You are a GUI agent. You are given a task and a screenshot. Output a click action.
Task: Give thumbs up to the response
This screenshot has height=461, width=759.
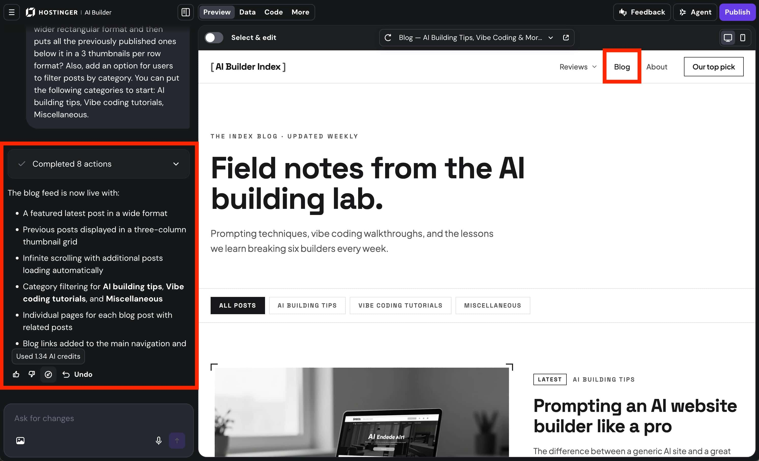pos(16,374)
